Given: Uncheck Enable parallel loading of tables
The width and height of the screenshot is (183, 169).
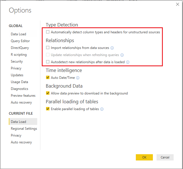Looking at the screenshot, I should tap(48, 109).
